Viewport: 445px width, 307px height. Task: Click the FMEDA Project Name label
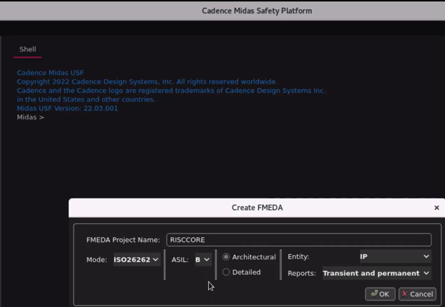tap(123, 240)
